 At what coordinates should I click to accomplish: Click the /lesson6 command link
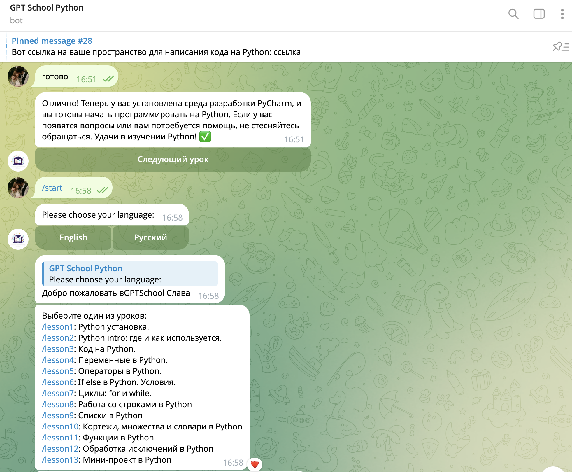click(58, 382)
